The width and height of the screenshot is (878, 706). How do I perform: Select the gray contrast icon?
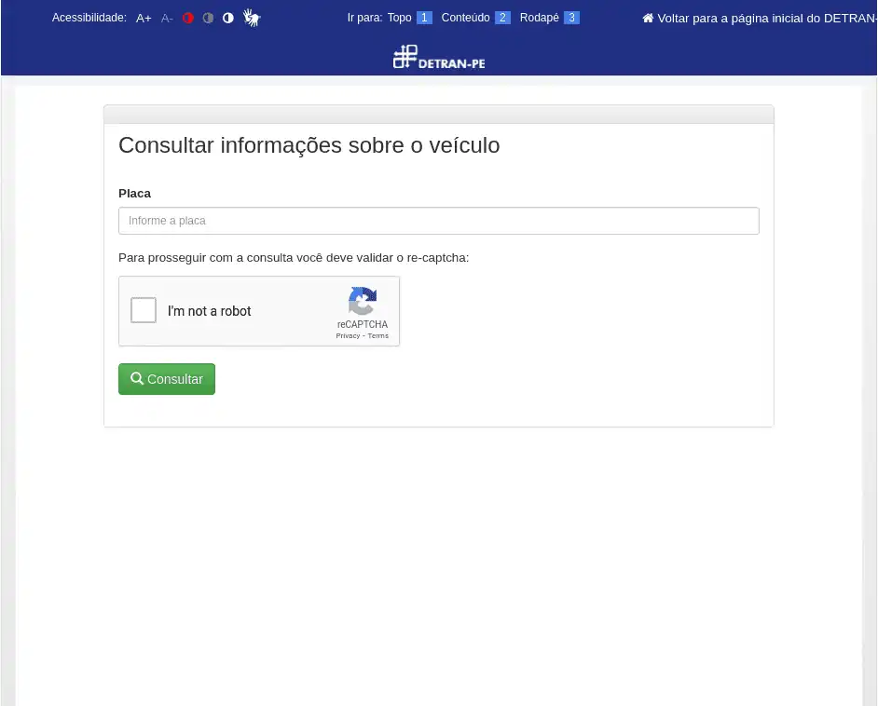pyautogui.click(x=208, y=18)
